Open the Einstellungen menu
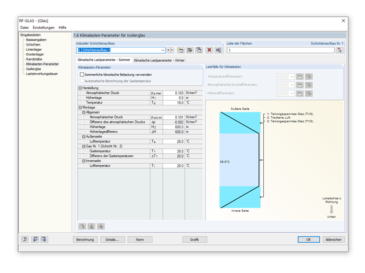This screenshot has width=365, height=273. coord(44,27)
